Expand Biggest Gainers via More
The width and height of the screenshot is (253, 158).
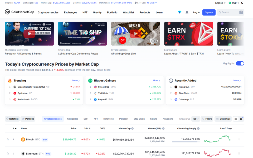(x=157, y=81)
